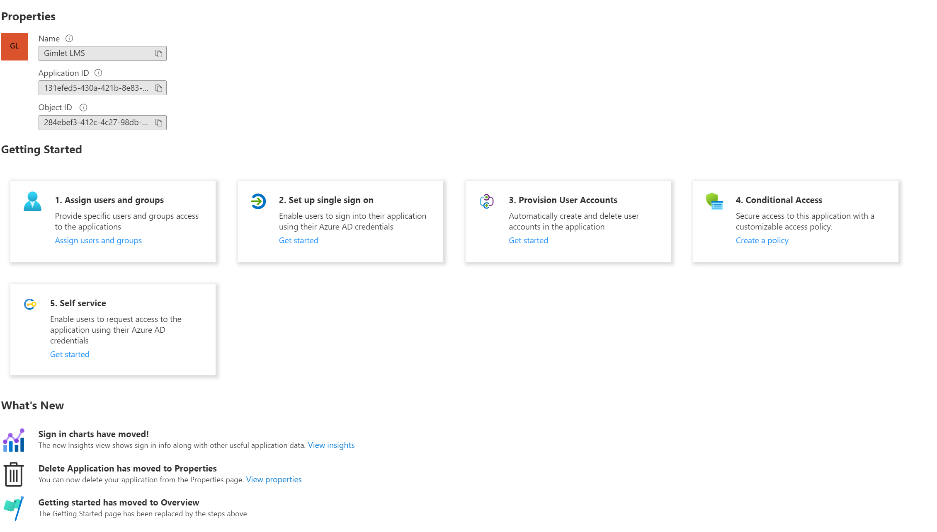Copy the Object ID to clipboard
This screenshot has width=937, height=532.
(159, 123)
